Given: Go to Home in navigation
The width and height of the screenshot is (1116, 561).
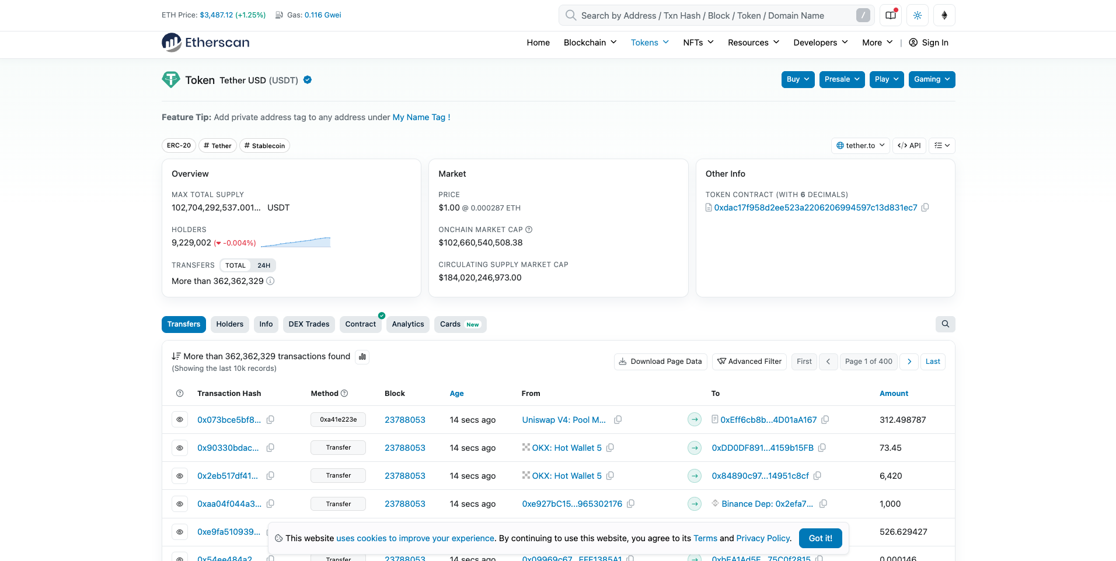Looking at the screenshot, I should (538, 43).
